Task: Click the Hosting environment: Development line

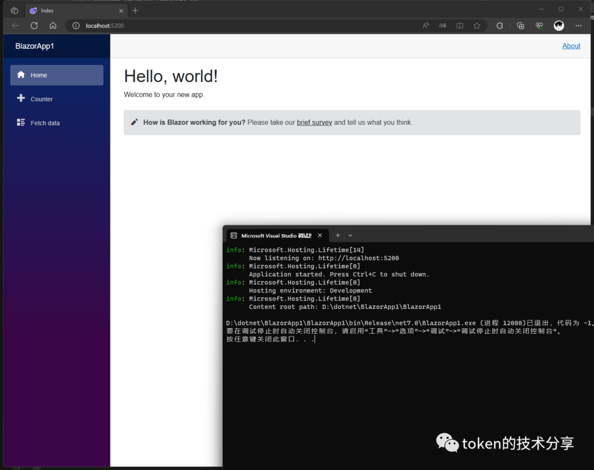Action: 310,291
